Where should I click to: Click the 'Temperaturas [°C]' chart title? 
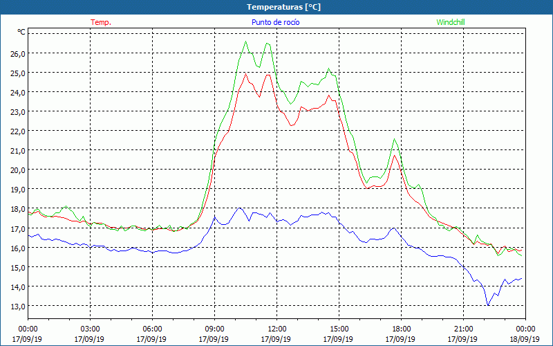(x=283, y=7)
